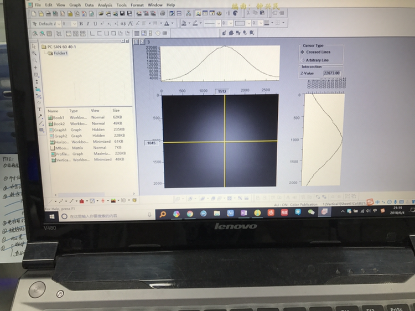415x311 pixels.
Task: Click the Size column header
Action: pos(116,110)
